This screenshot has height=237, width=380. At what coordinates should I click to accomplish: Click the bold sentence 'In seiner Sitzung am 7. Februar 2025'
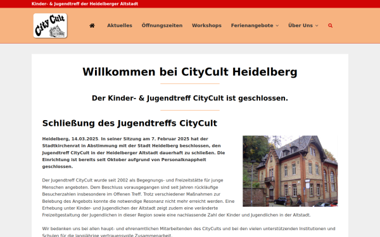(x=134, y=152)
